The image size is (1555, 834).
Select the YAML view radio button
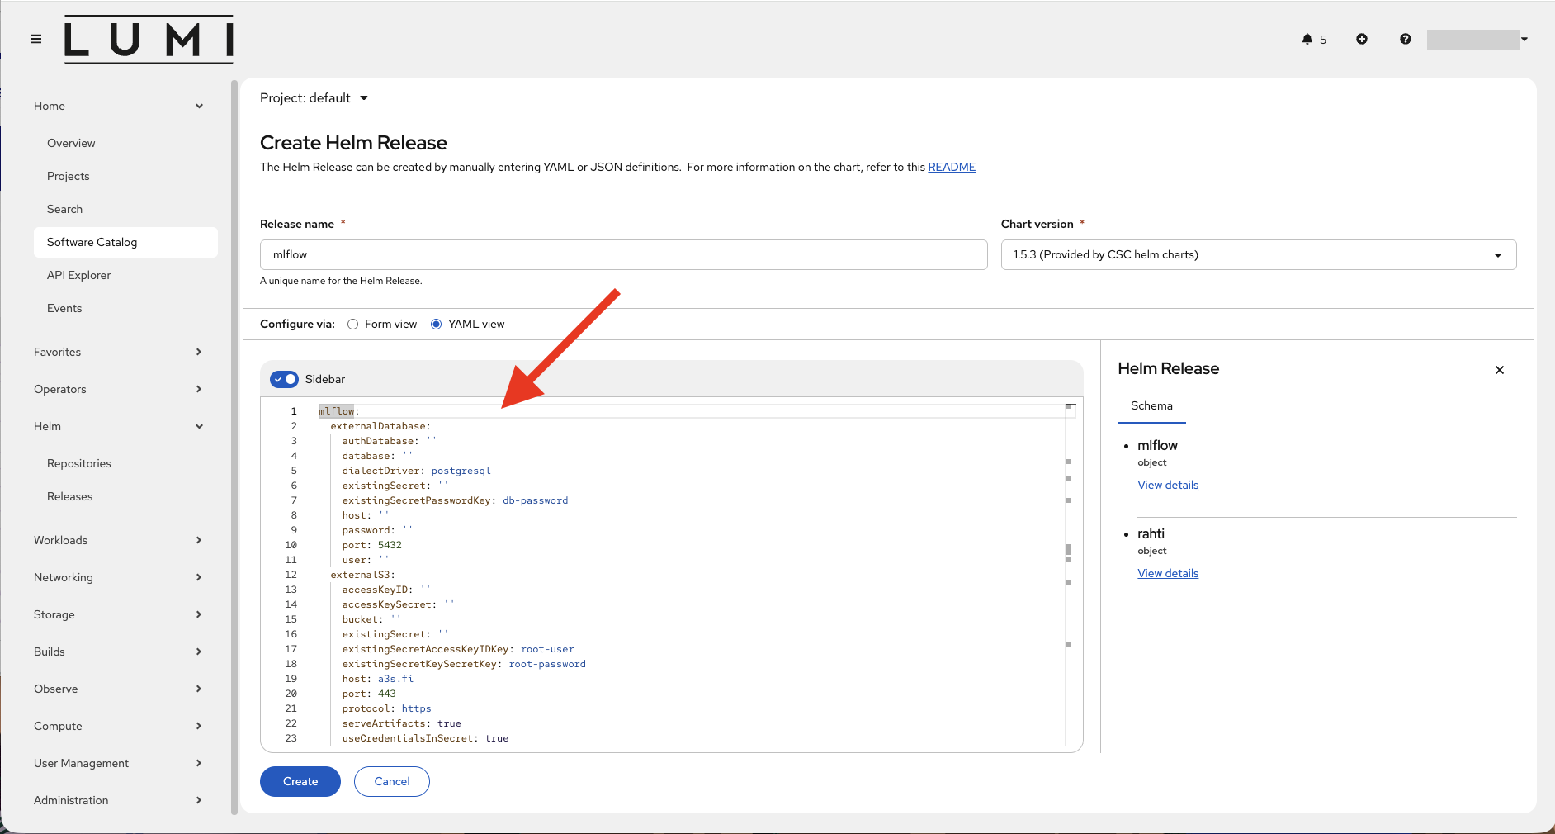pos(436,324)
